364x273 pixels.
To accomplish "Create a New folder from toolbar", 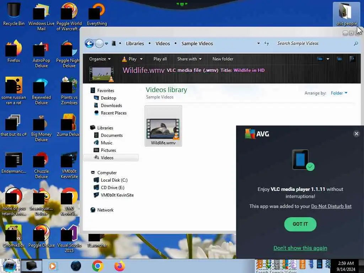I will pyautogui.click(x=223, y=59).
